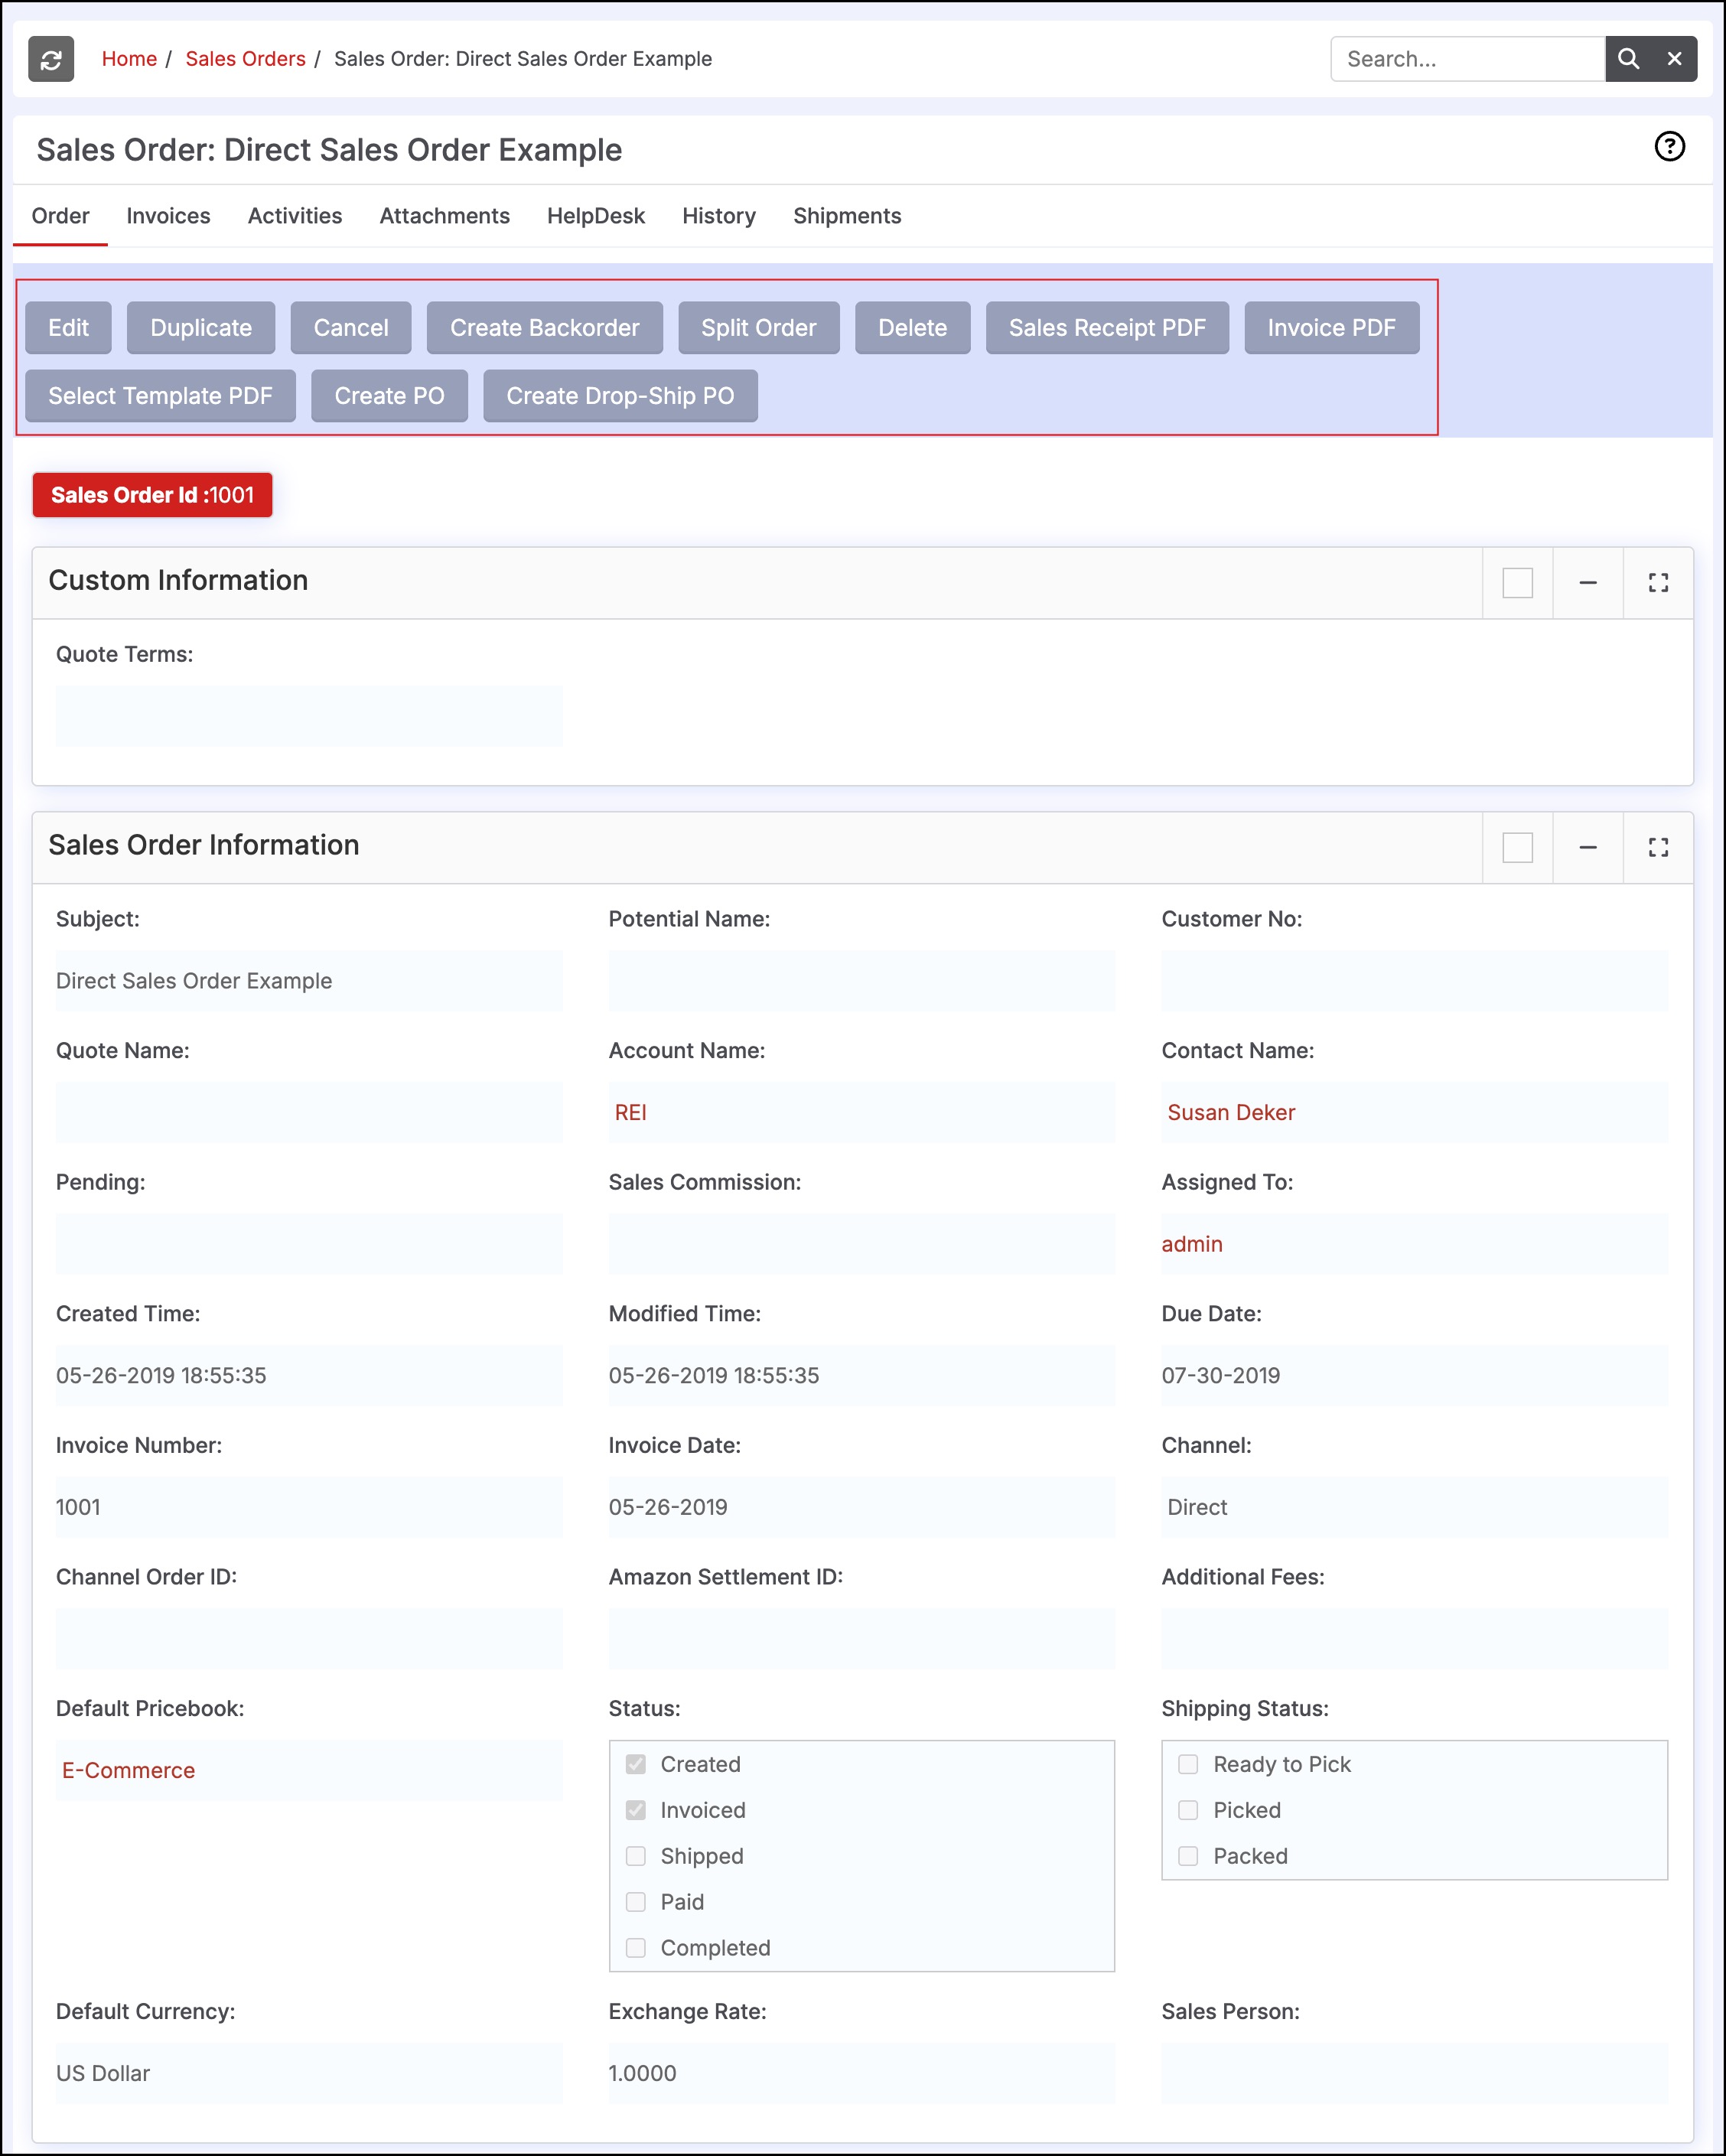Screen dimensions: 1726x2156
Task: Generate the Sales Receipt PDF
Action: coord(1107,328)
